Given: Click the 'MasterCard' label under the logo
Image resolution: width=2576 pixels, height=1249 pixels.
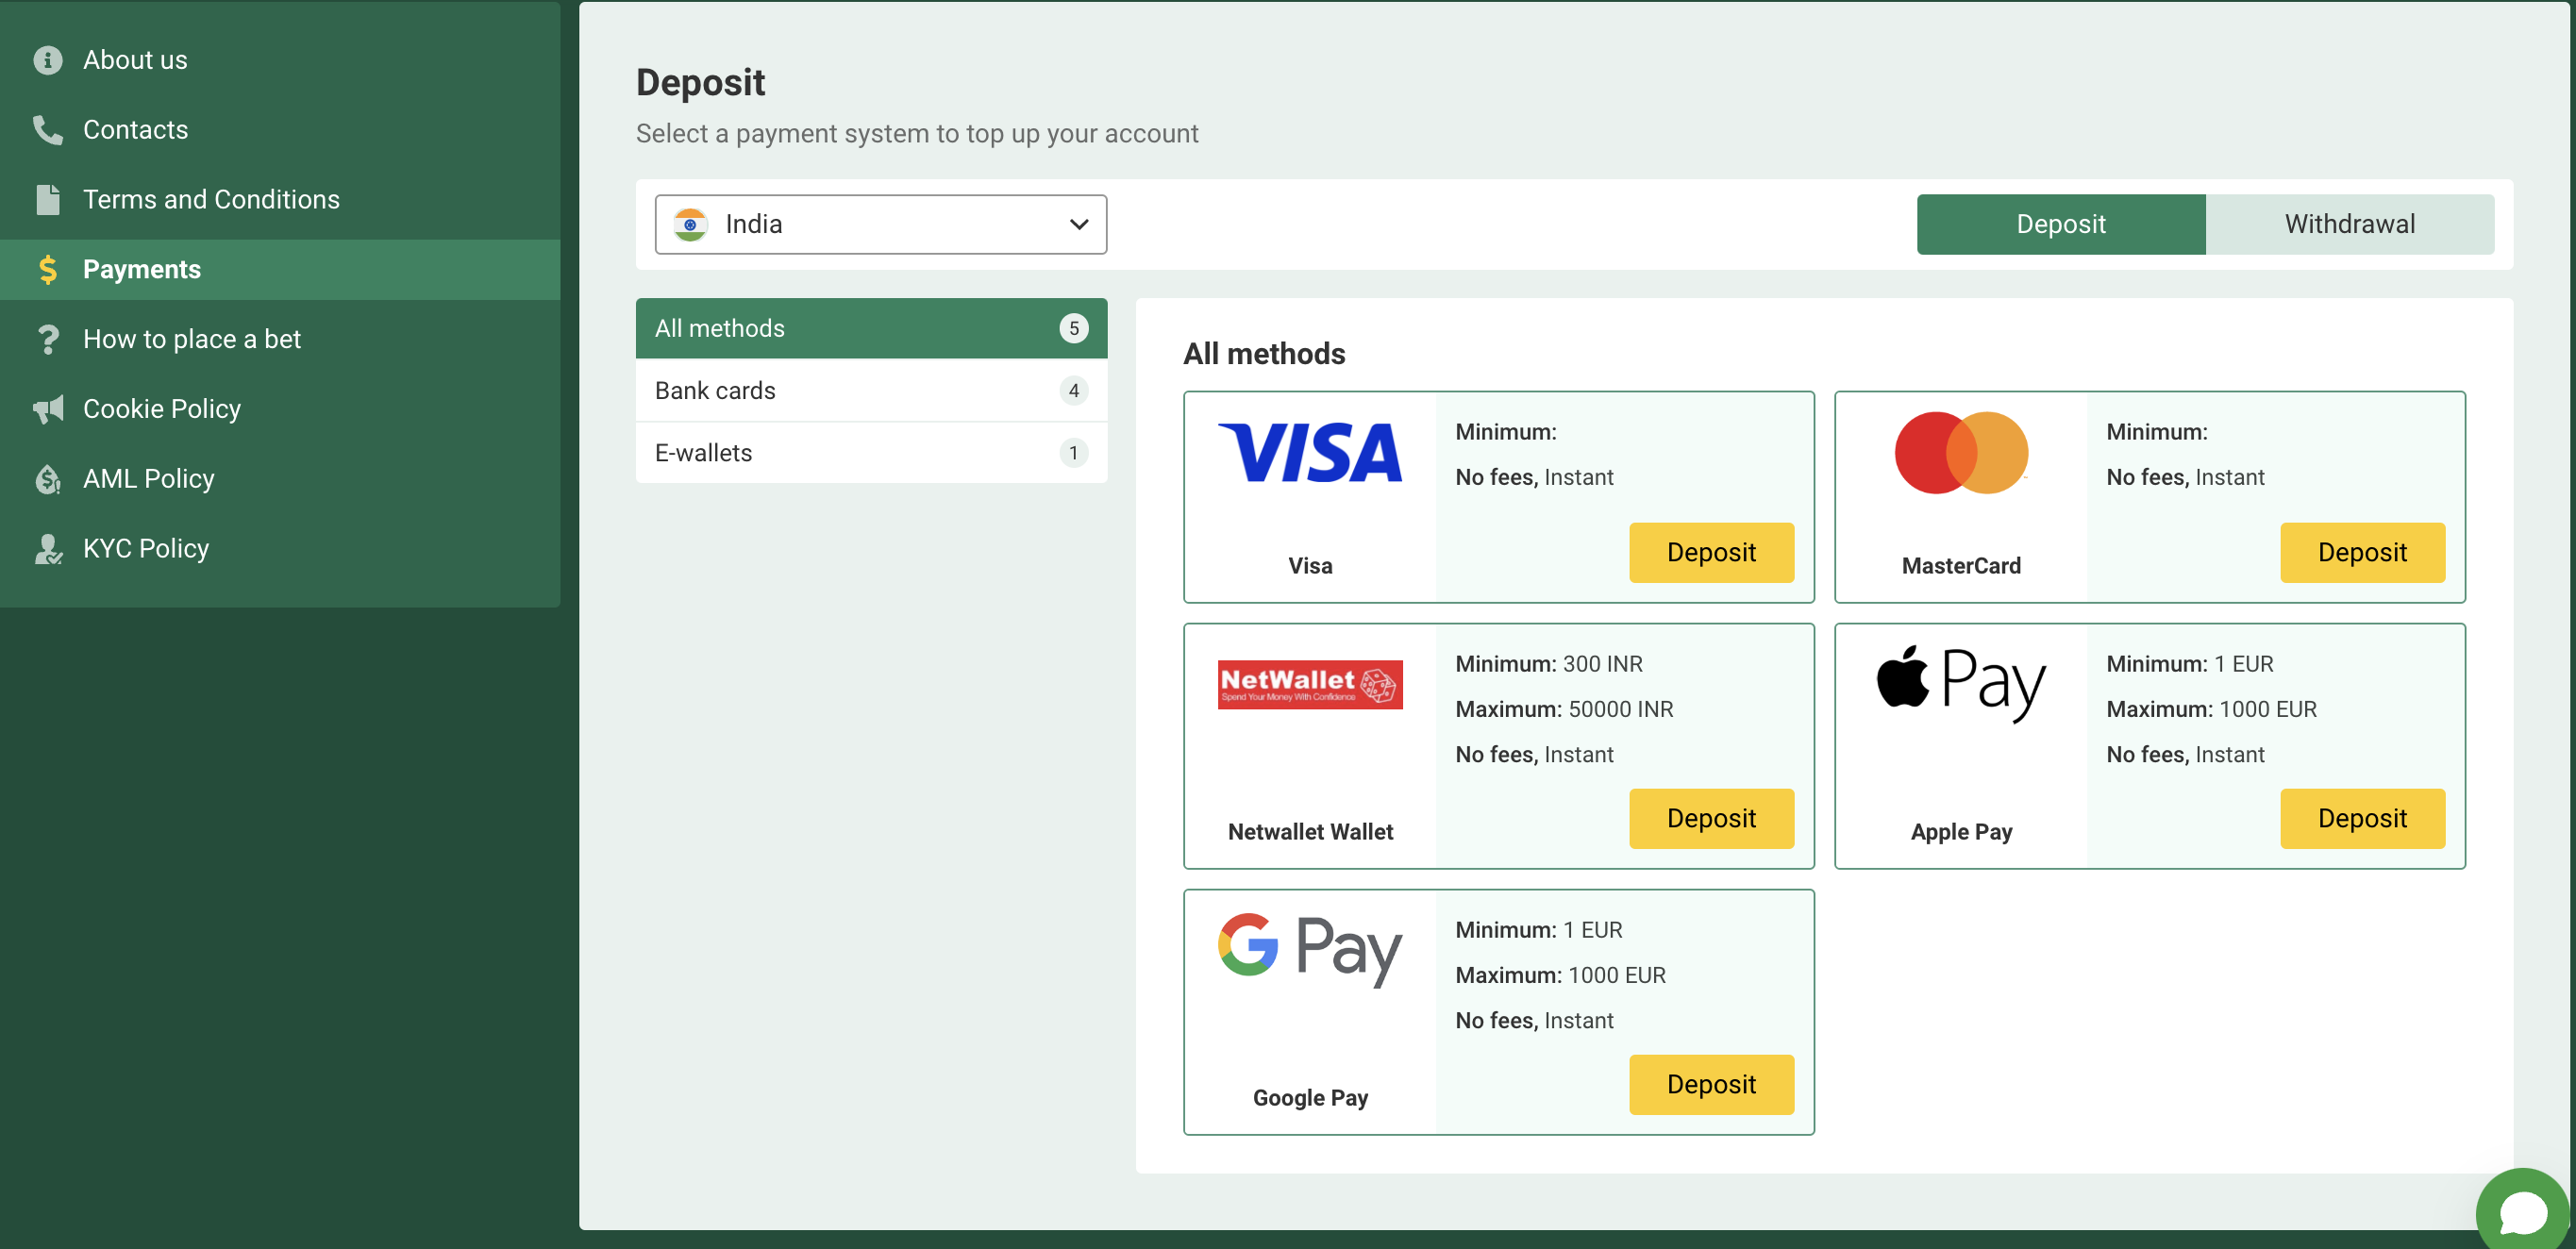Looking at the screenshot, I should (1961, 566).
